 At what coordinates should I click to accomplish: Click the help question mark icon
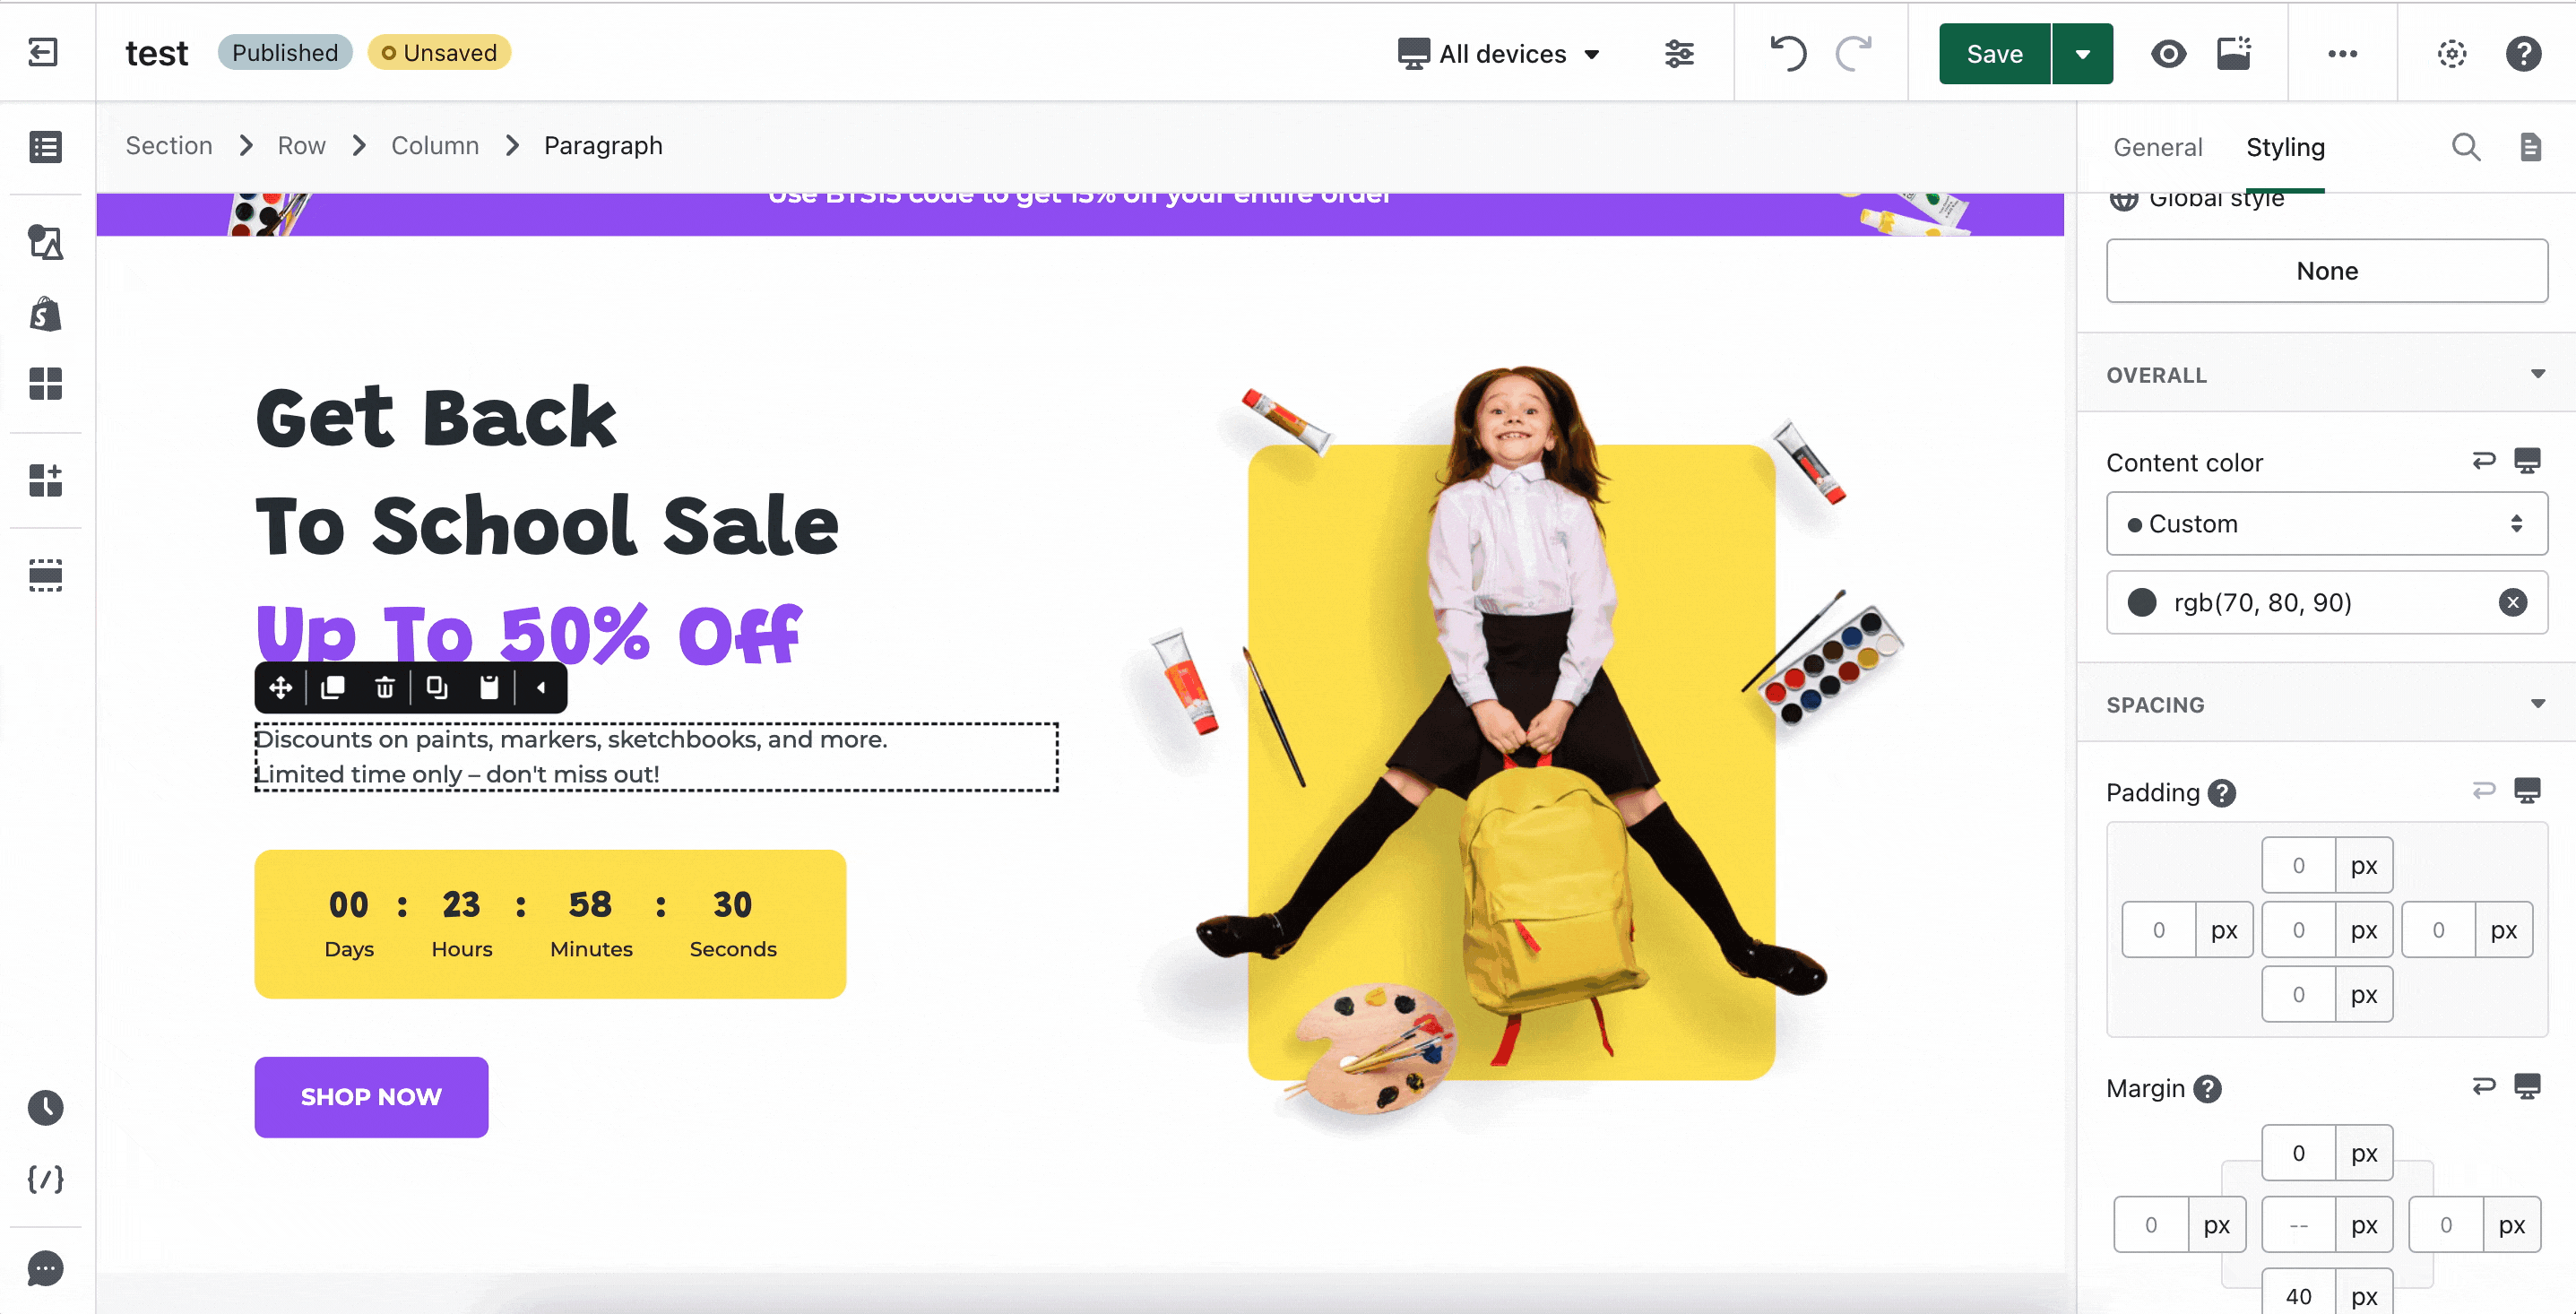click(x=2523, y=53)
